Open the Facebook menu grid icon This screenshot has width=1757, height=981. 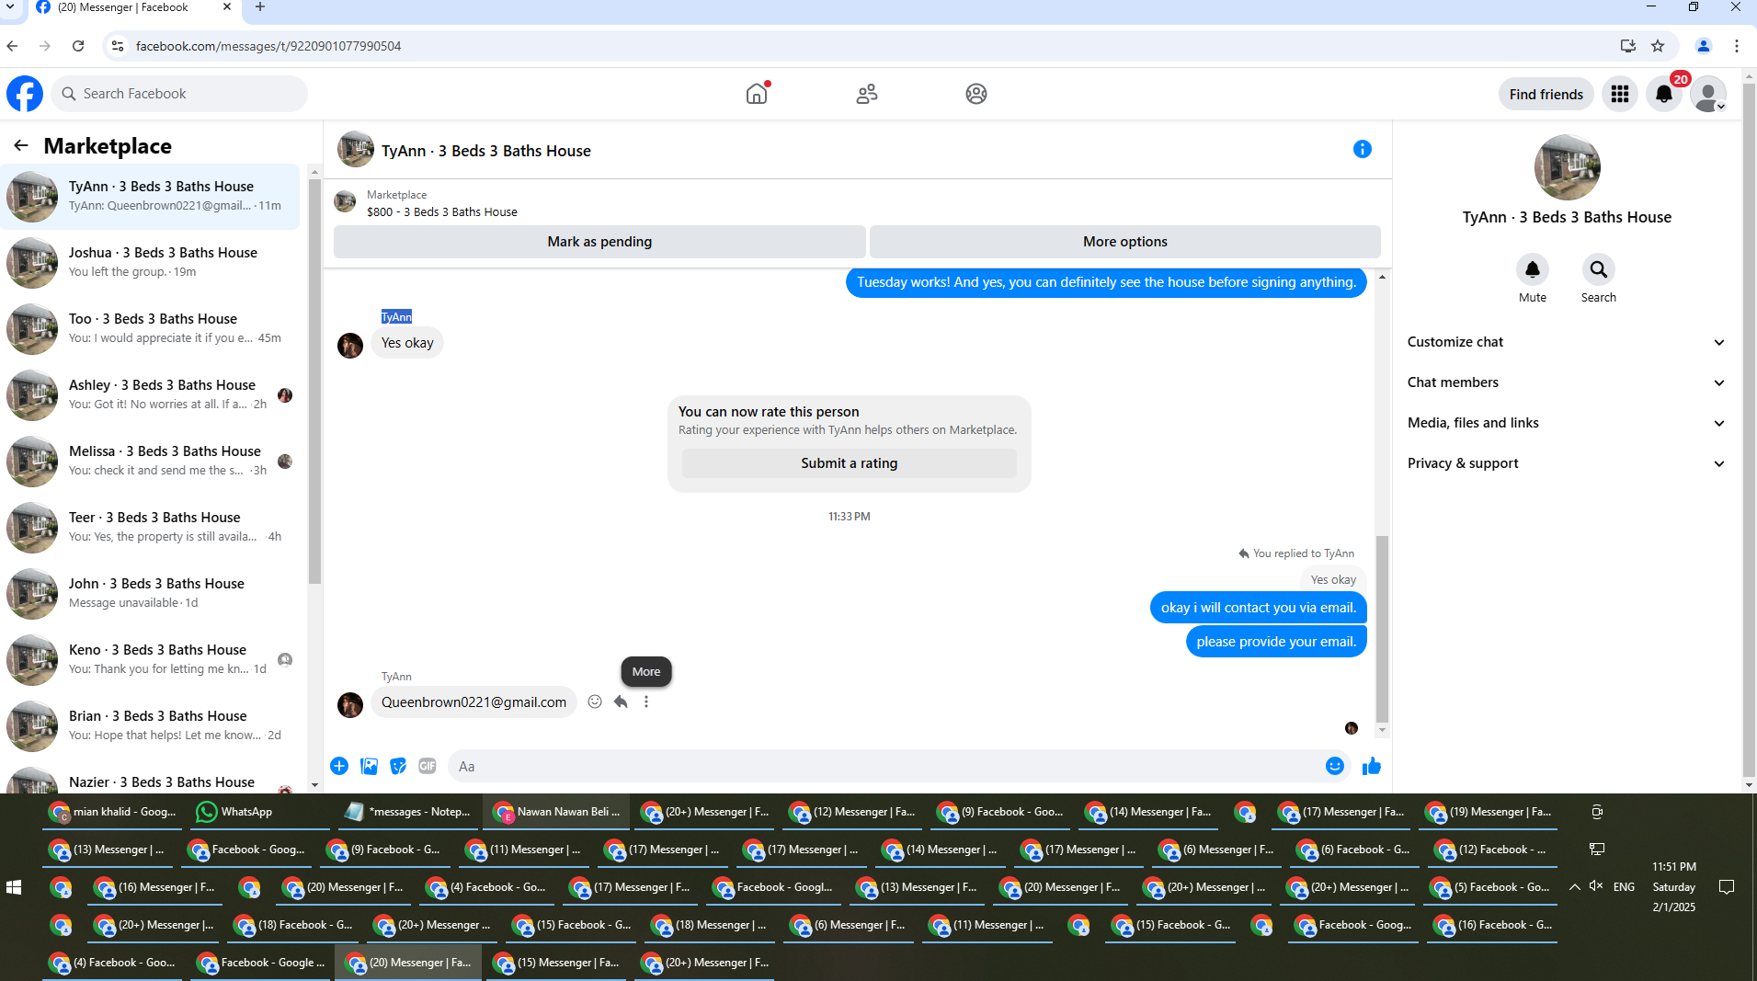pyautogui.click(x=1620, y=94)
